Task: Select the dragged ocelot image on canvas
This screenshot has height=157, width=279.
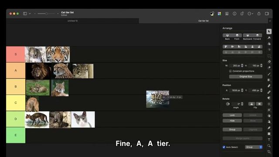Action: pyautogui.click(x=158, y=99)
